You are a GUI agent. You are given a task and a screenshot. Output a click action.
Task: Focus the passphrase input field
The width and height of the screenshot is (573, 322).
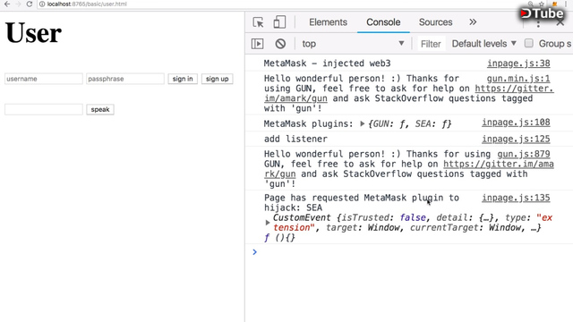tap(125, 79)
